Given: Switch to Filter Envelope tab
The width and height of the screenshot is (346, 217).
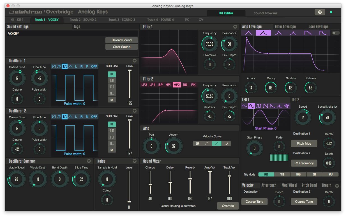Looking at the screenshot, I should (285, 27).
